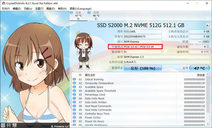This screenshot has width=212, height=128.
Task: Click the status orb for Critical Warning
Action: pos(74,79)
